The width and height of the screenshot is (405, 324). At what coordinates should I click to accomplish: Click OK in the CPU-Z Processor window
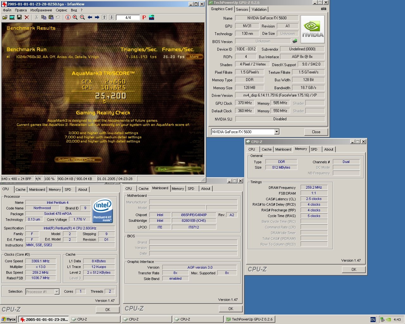[x=108, y=310]
